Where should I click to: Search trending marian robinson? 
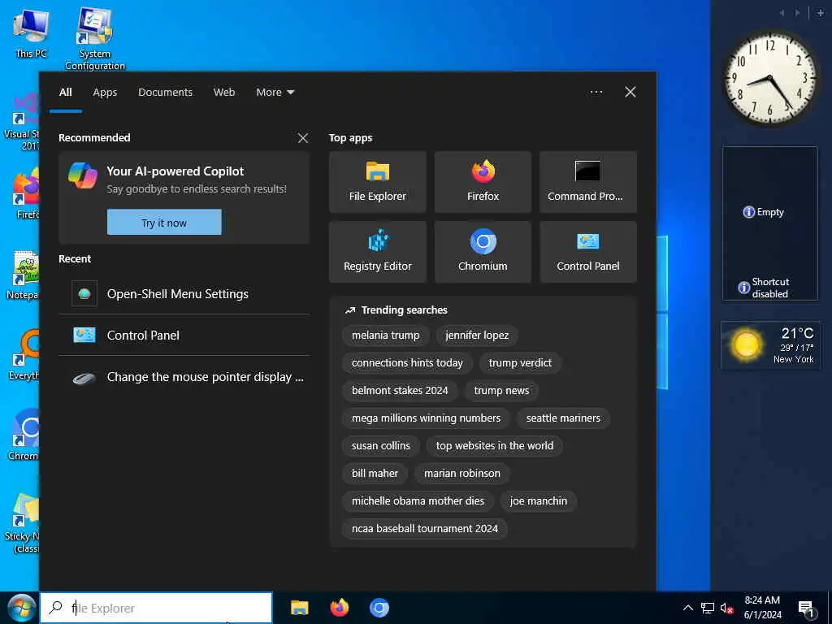[x=461, y=474]
